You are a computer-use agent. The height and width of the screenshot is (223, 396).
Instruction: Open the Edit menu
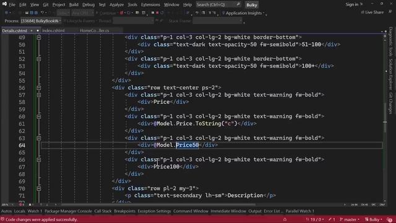click(23, 4)
